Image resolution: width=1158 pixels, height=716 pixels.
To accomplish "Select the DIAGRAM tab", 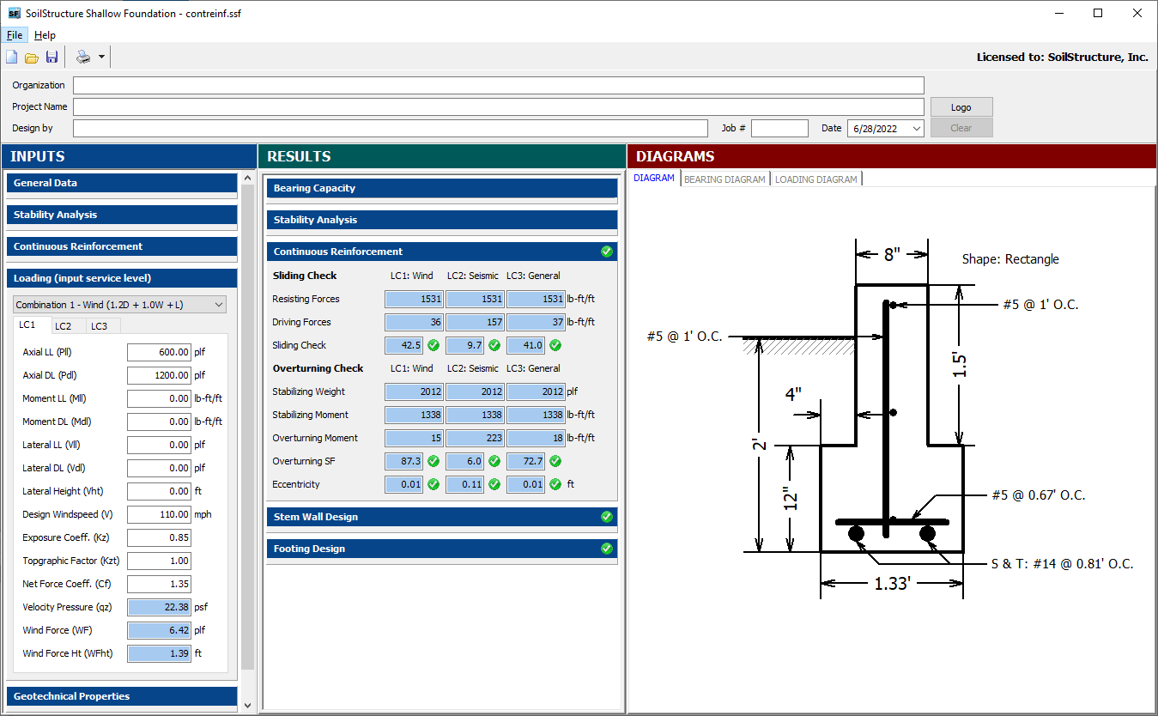I will tap(654, 179).
